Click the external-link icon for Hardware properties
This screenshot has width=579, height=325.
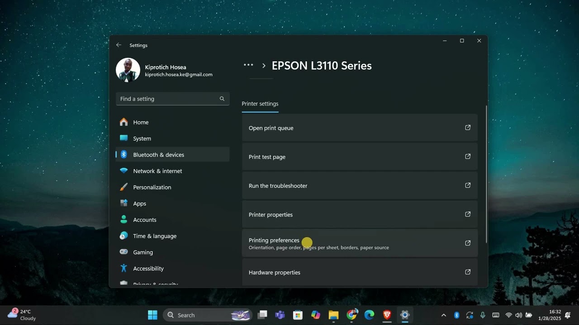coord(468,272)
